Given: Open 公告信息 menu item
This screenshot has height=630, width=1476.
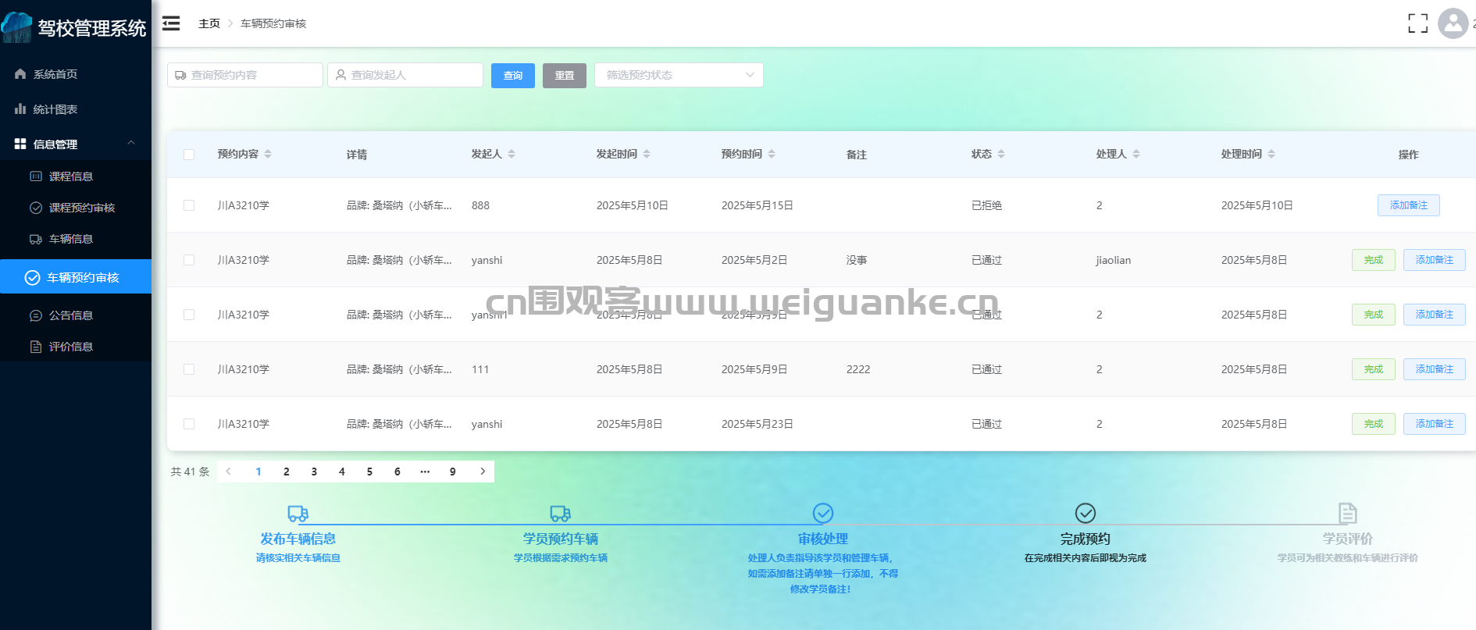Looking at the screenshot, I should [76, 315].
